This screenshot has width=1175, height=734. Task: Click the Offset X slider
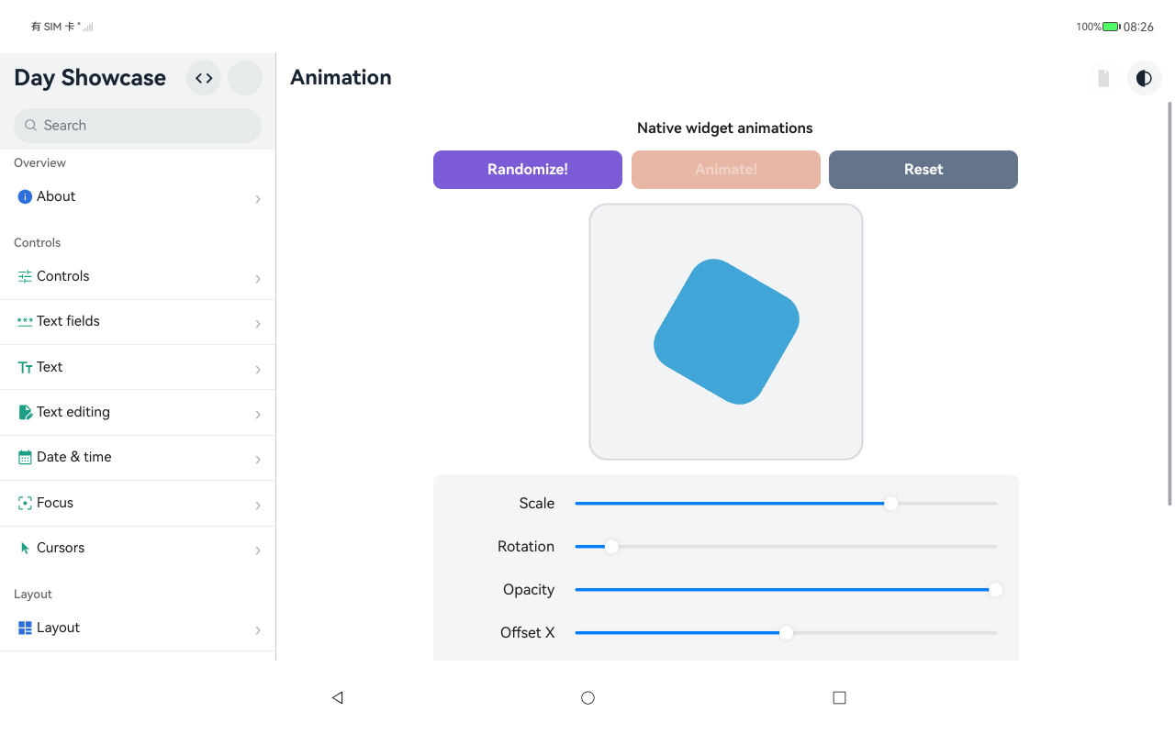click(786, 632)
